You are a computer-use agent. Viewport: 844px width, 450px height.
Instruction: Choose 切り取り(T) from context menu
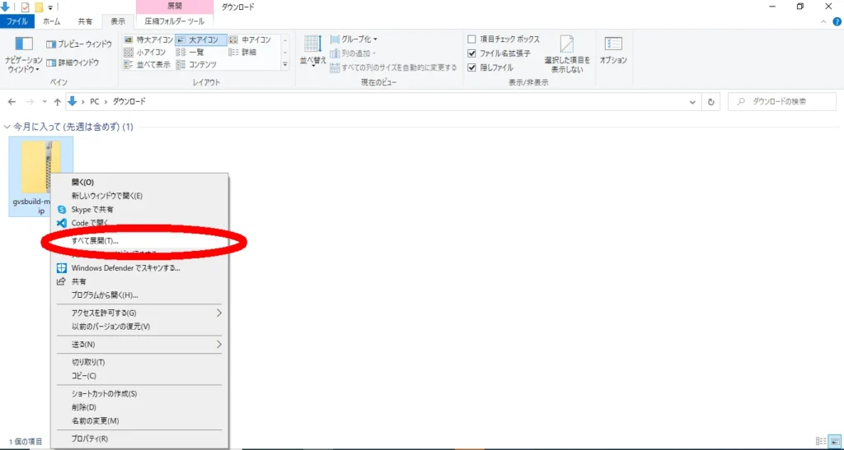[139, 362]
